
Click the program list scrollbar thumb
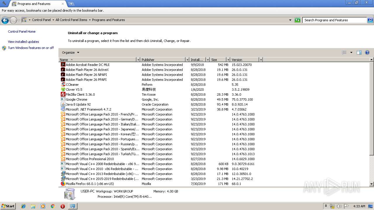point(372,108)
